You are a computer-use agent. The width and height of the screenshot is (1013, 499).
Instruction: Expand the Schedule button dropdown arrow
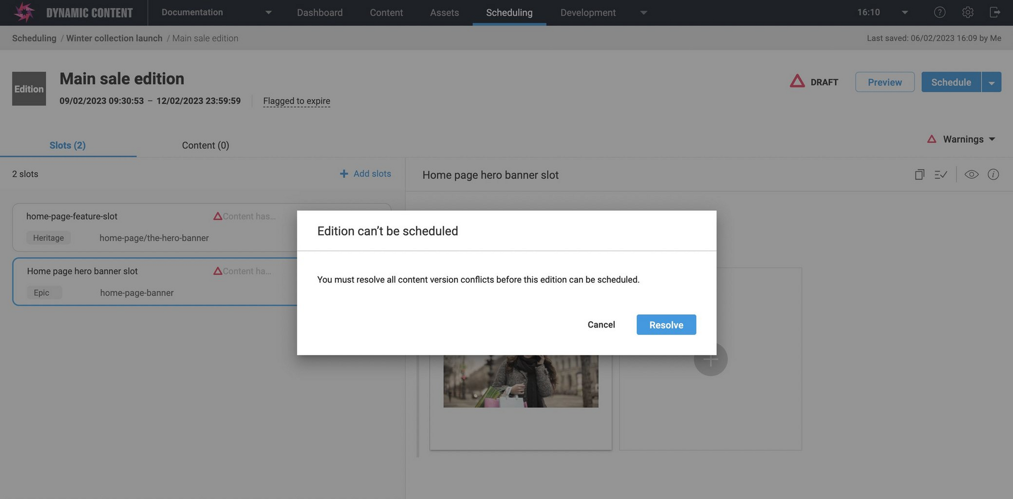tap(991, 82)
